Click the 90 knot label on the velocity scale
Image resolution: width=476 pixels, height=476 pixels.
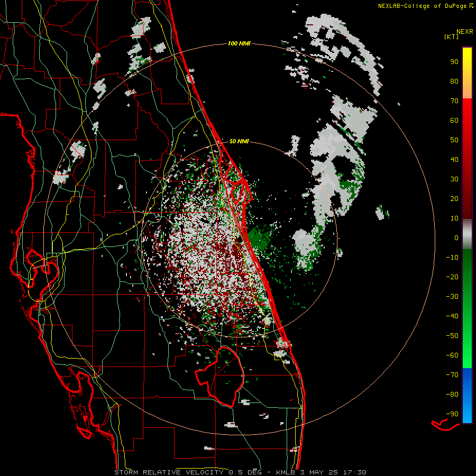click(x=454, y=62)
